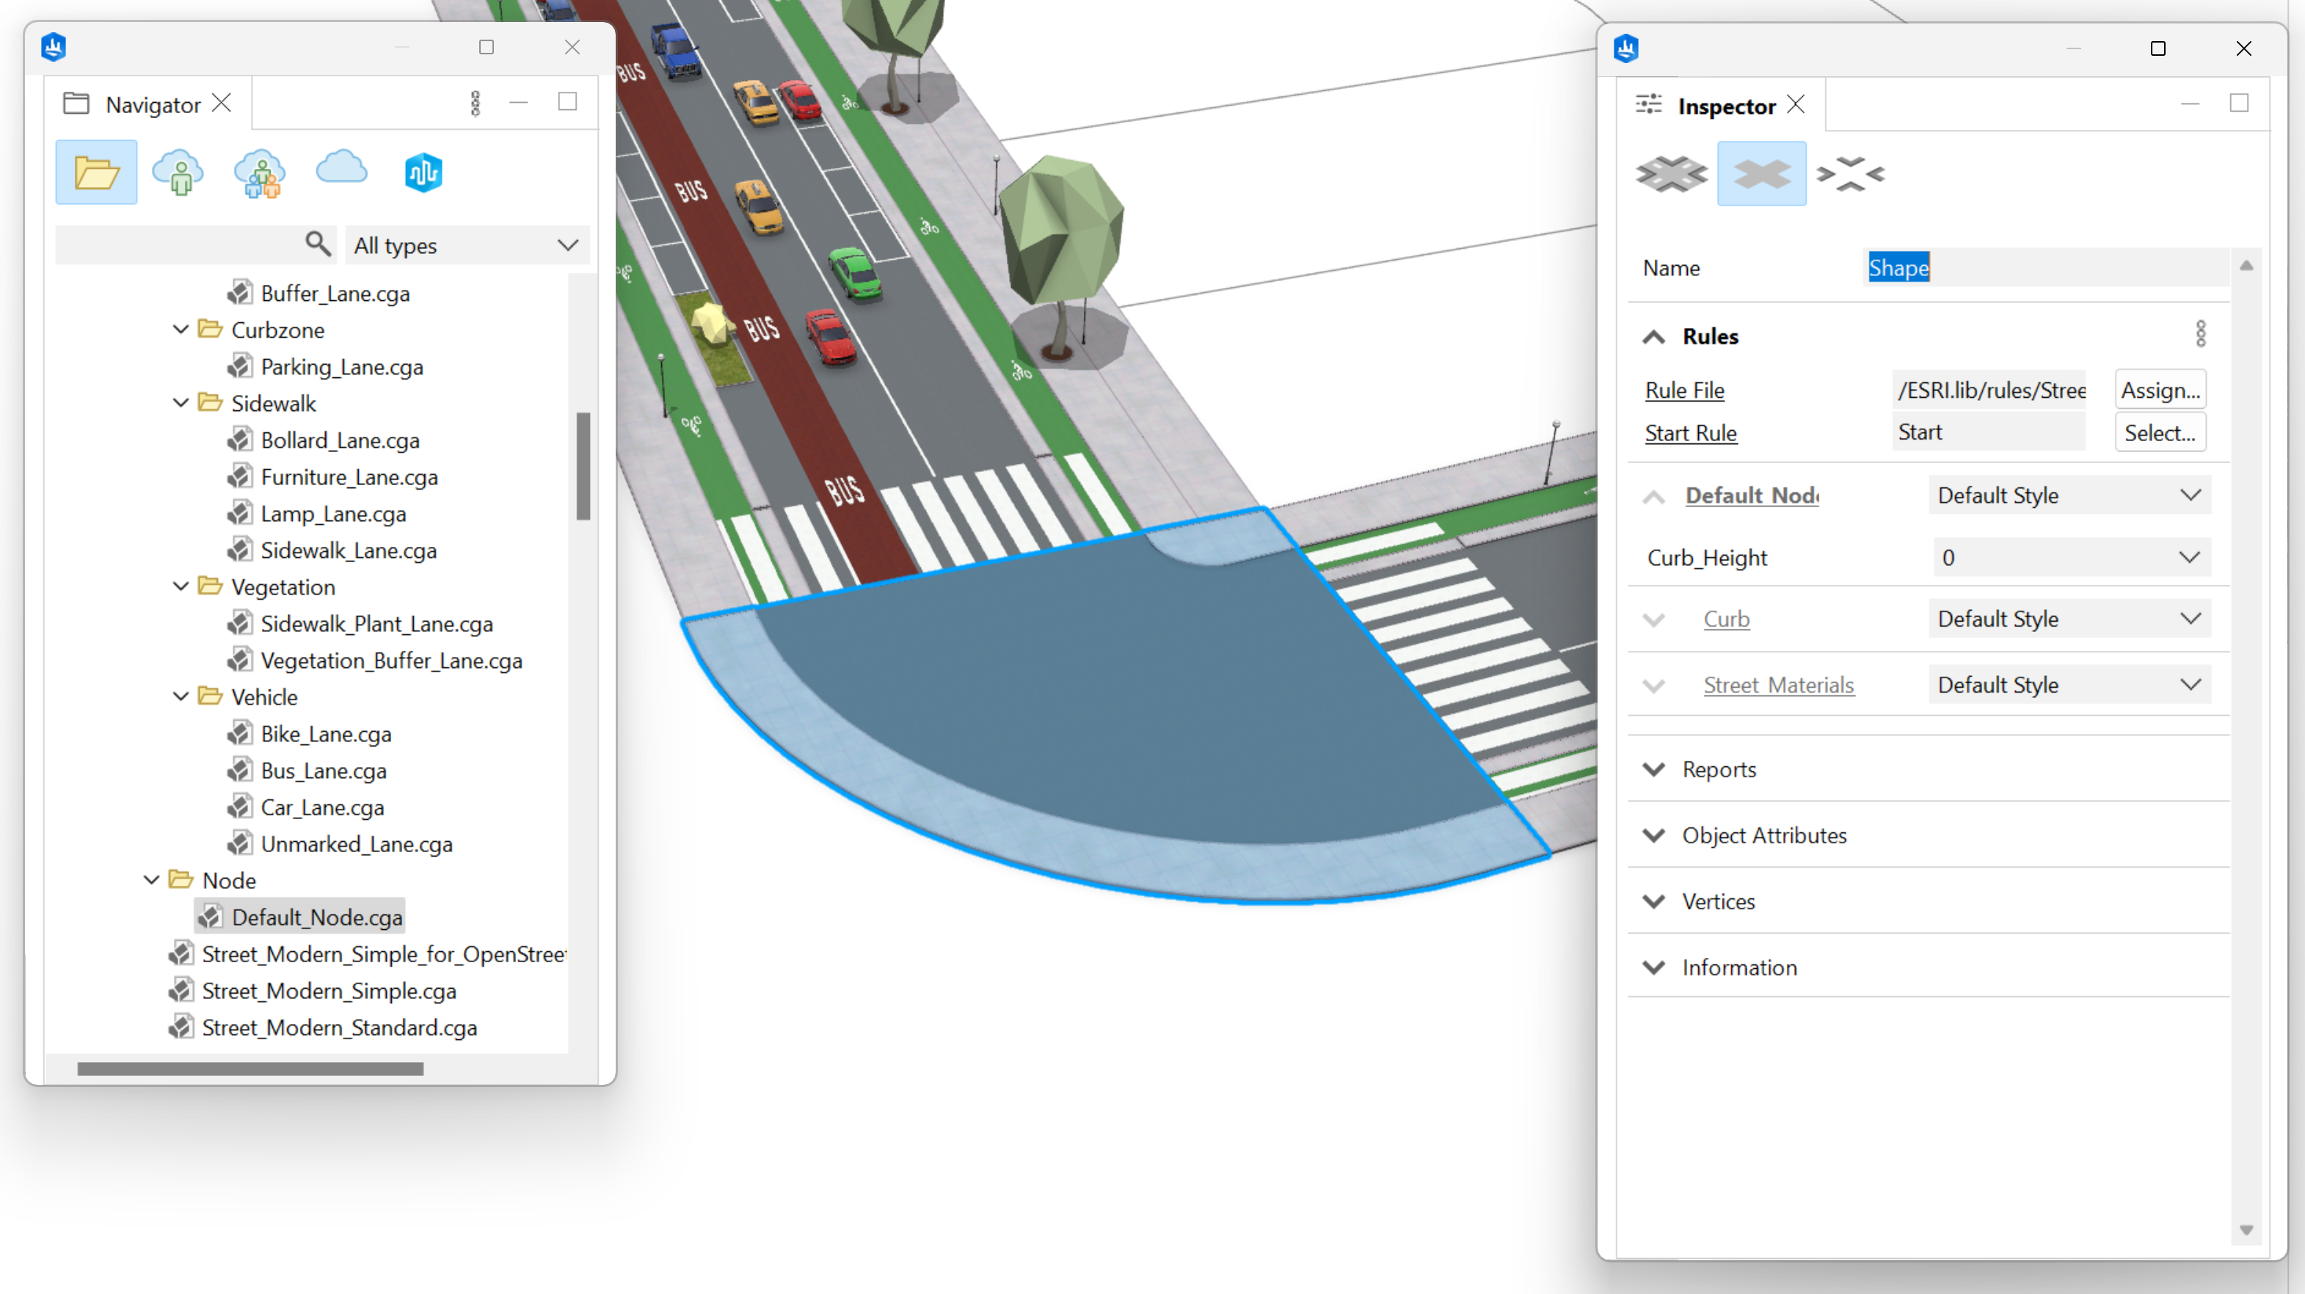Open the Rules section options menu
Image resolution: width=2305 pixels, height=1294 pixels.
point(2200,335)
